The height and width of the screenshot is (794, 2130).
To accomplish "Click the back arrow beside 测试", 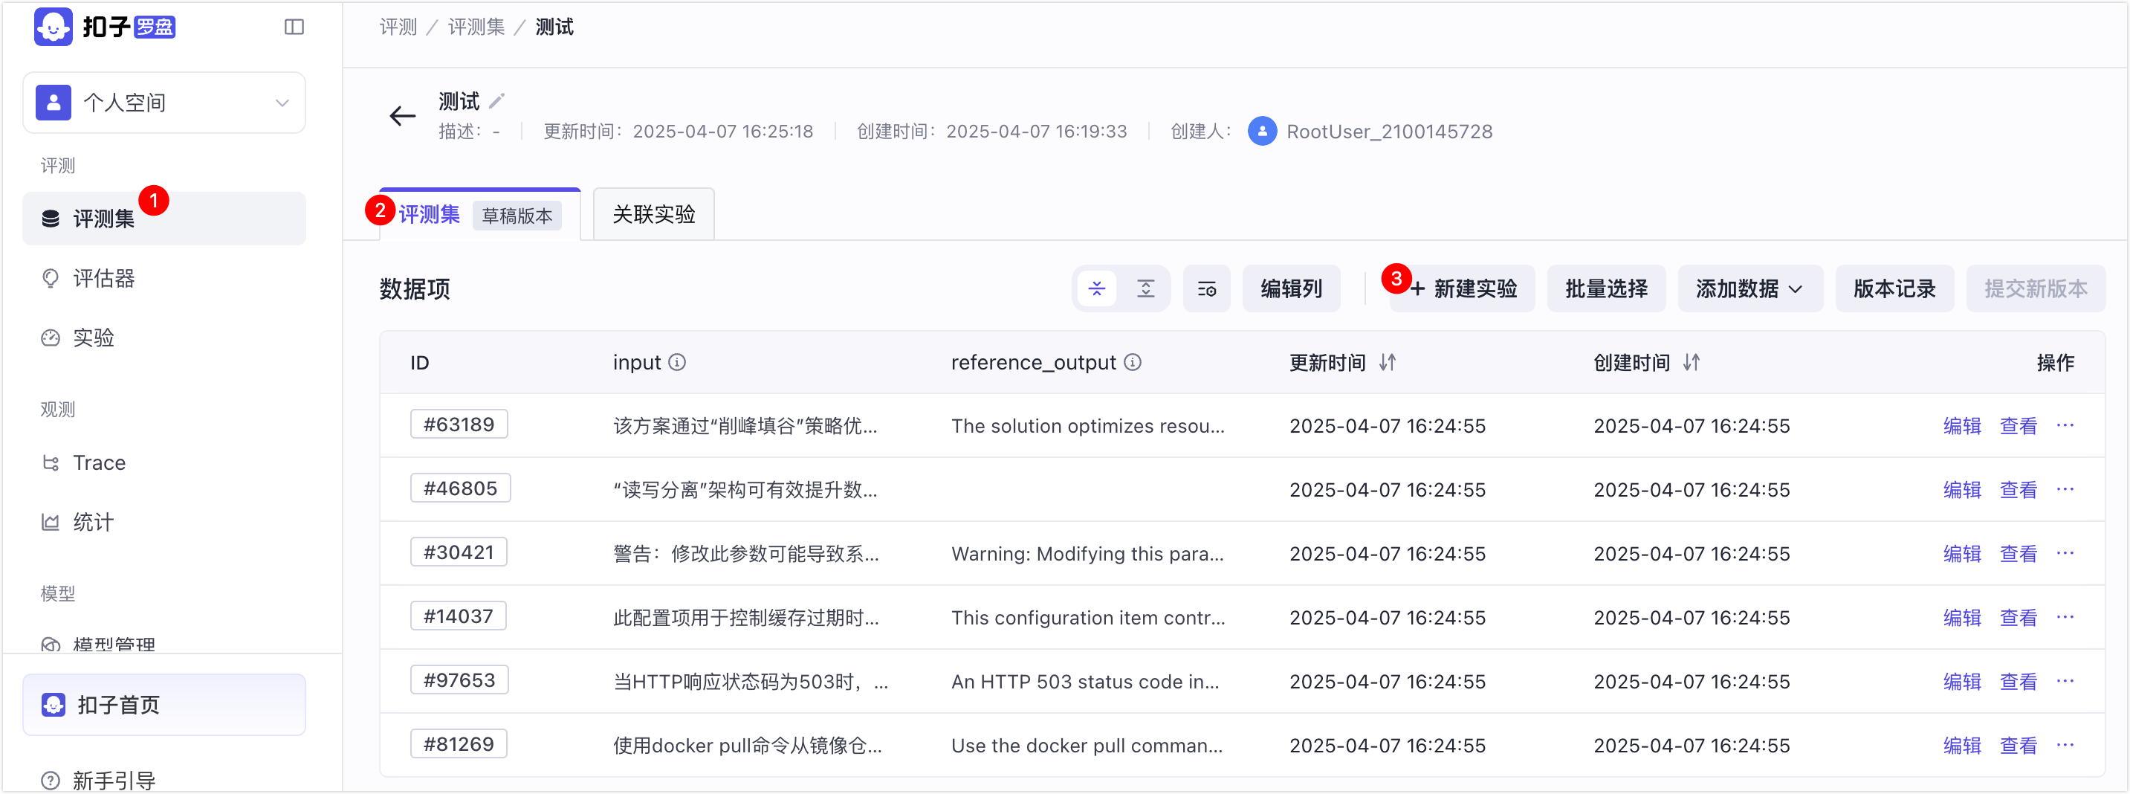I will pos(403,116).
